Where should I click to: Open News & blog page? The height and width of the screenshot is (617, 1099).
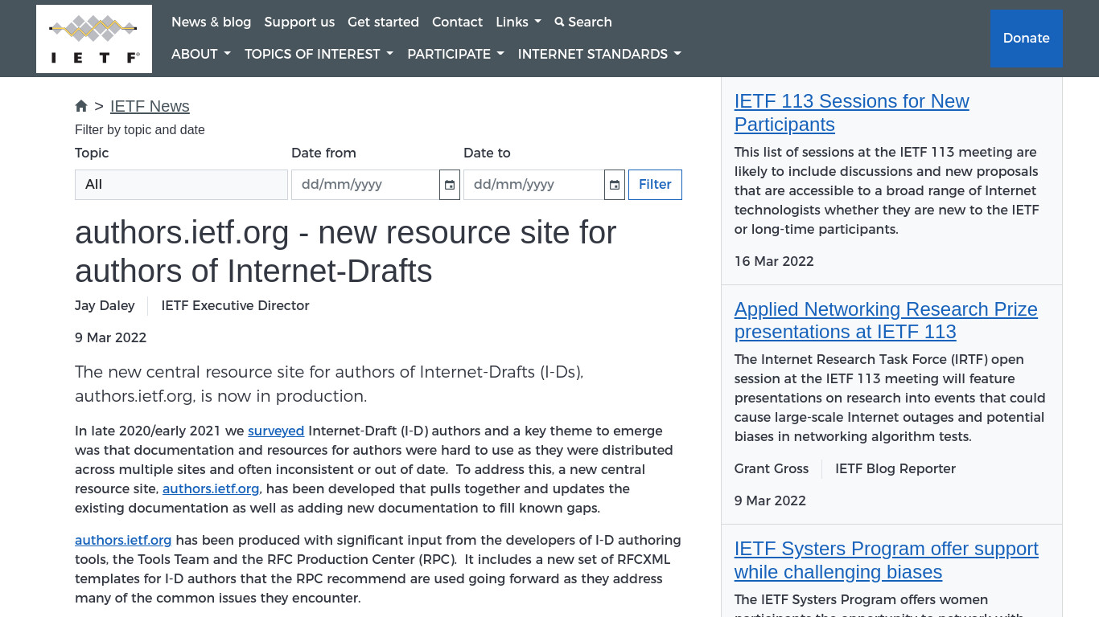(212, 22)
